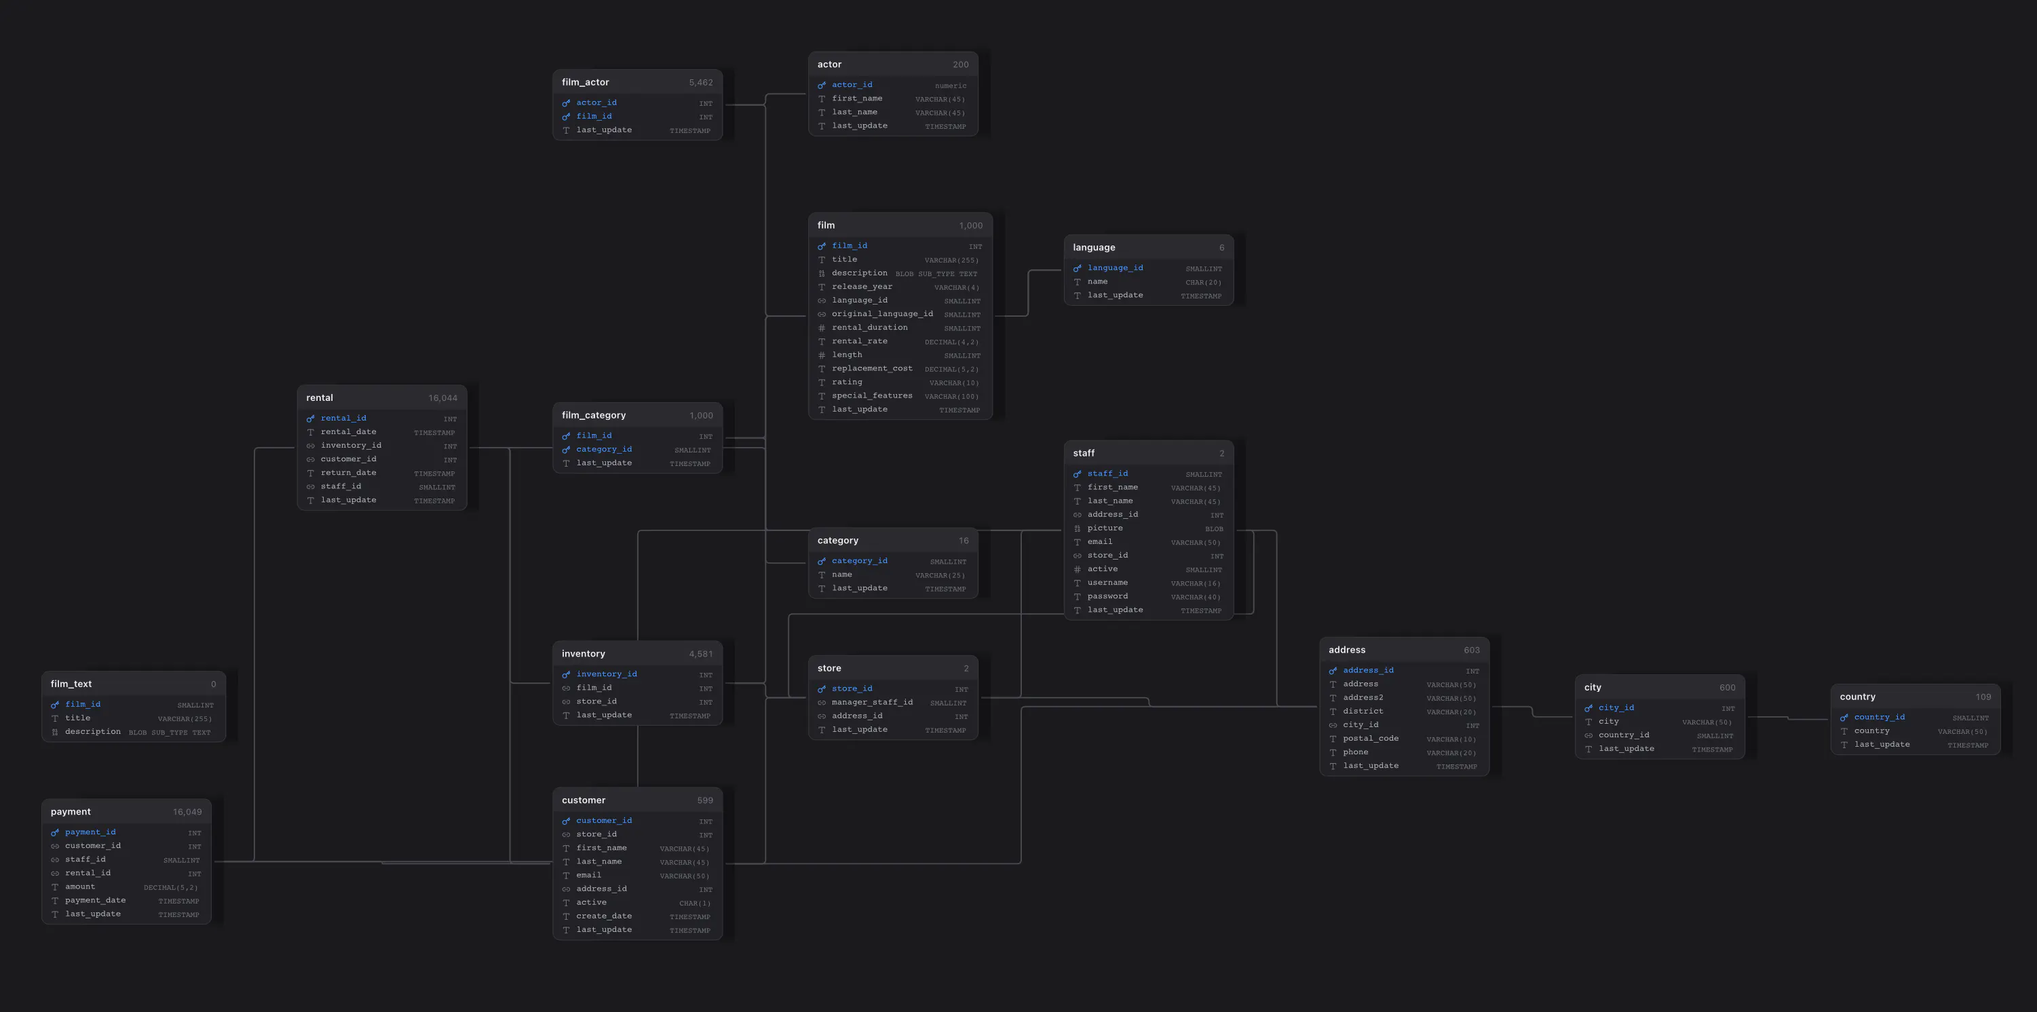This screenshot has width=2037, height=1012.
Task: Select the payment table header
Action: [x=126, y=812]
